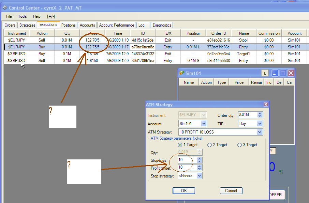The image size is (309, 203).
Task: Click the Target1 name cell
Action: 244,54
